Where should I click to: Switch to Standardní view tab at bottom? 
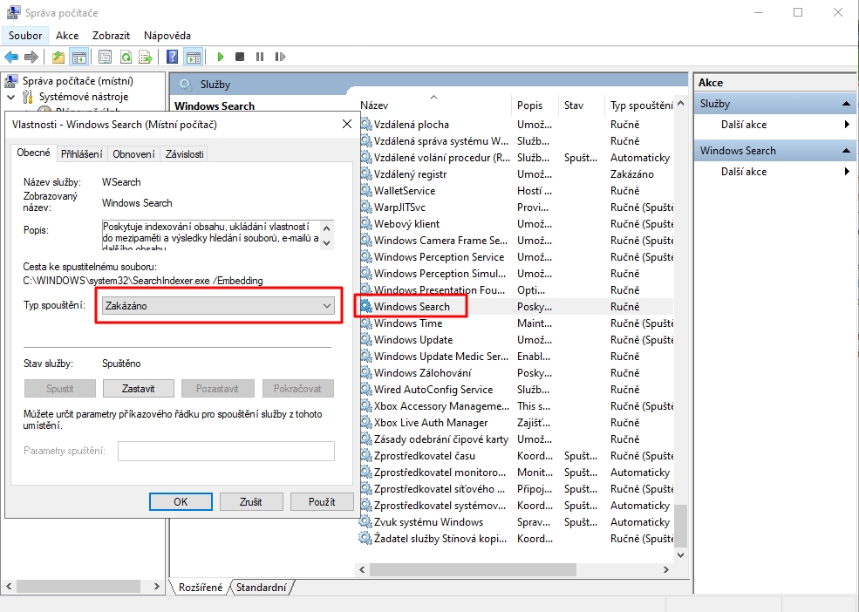pyautogui.click(x=262, y=588)
